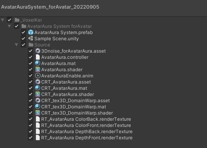The height and width of the screenshot is (148, 207).
Task: Collapse the AvatarAura System forAvatar folder
Action: [x=10, y=26]
